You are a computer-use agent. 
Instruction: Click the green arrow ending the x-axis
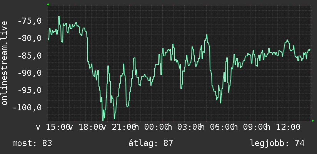click(313, 121)
